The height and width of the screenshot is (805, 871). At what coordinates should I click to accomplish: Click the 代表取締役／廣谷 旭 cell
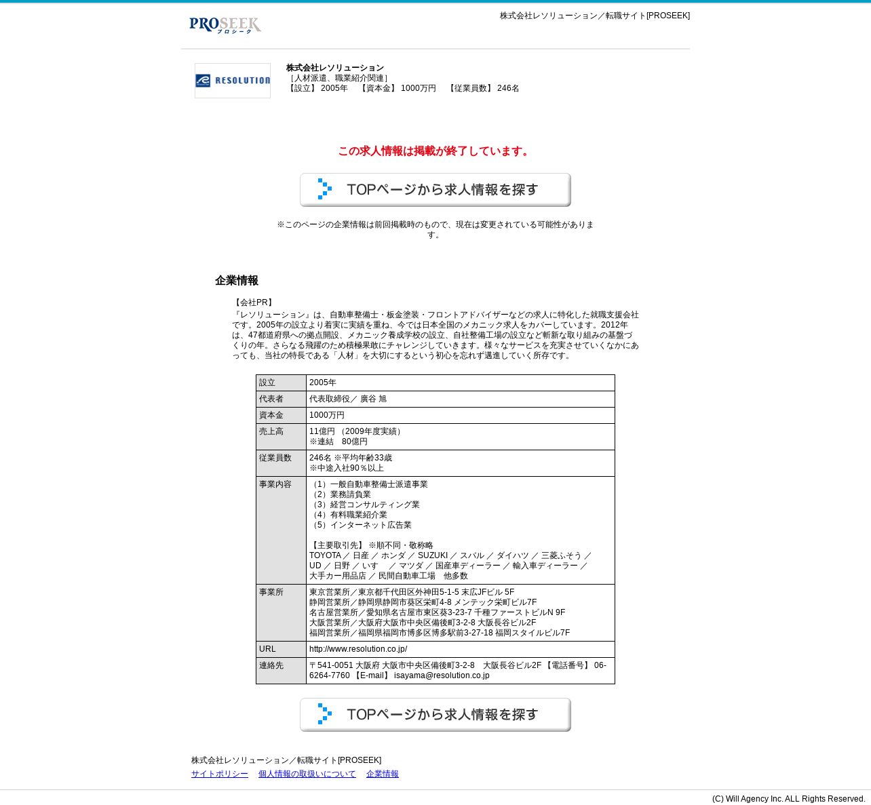(461, 399)
